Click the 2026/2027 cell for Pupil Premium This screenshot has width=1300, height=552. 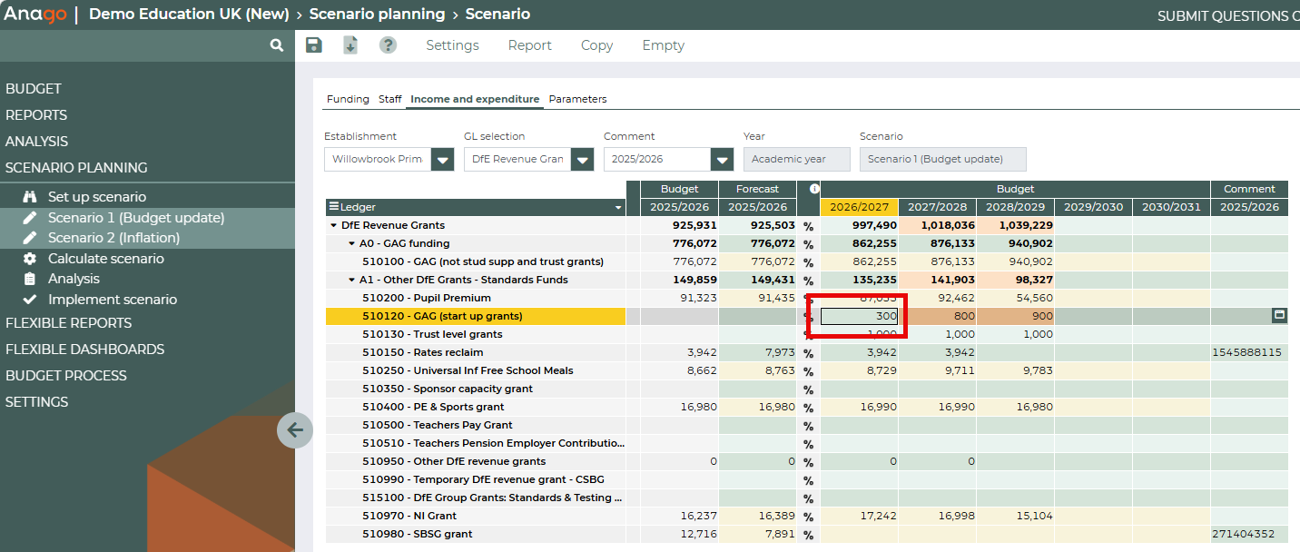pyautogui.click(x=859, y=298)
